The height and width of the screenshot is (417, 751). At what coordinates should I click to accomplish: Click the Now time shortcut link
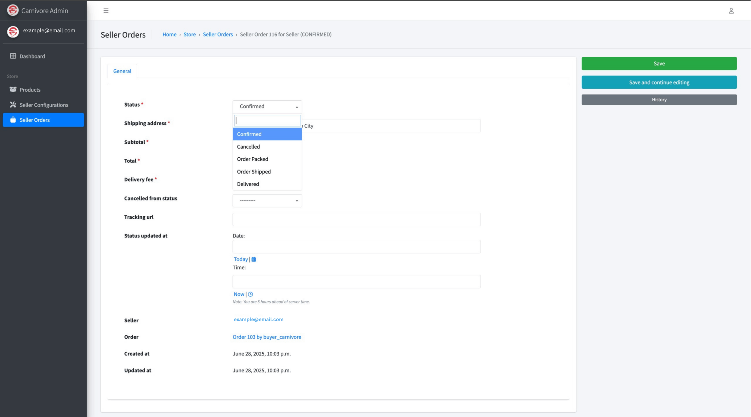239,294
